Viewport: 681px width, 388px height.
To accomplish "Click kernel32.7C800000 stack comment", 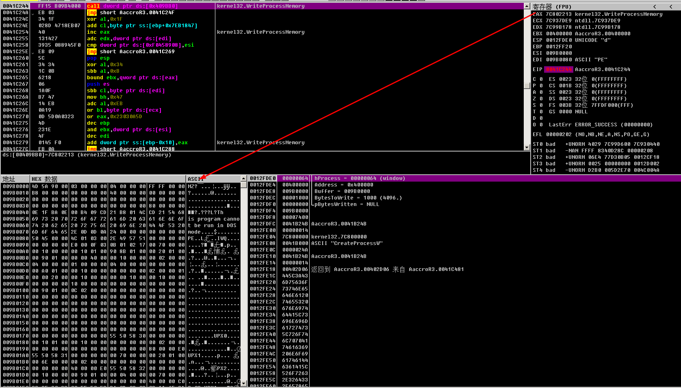I will point(339,237).
